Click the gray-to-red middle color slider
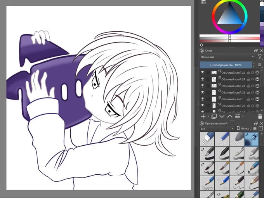This screenshot has width=264, height=198. pos(230,38)
